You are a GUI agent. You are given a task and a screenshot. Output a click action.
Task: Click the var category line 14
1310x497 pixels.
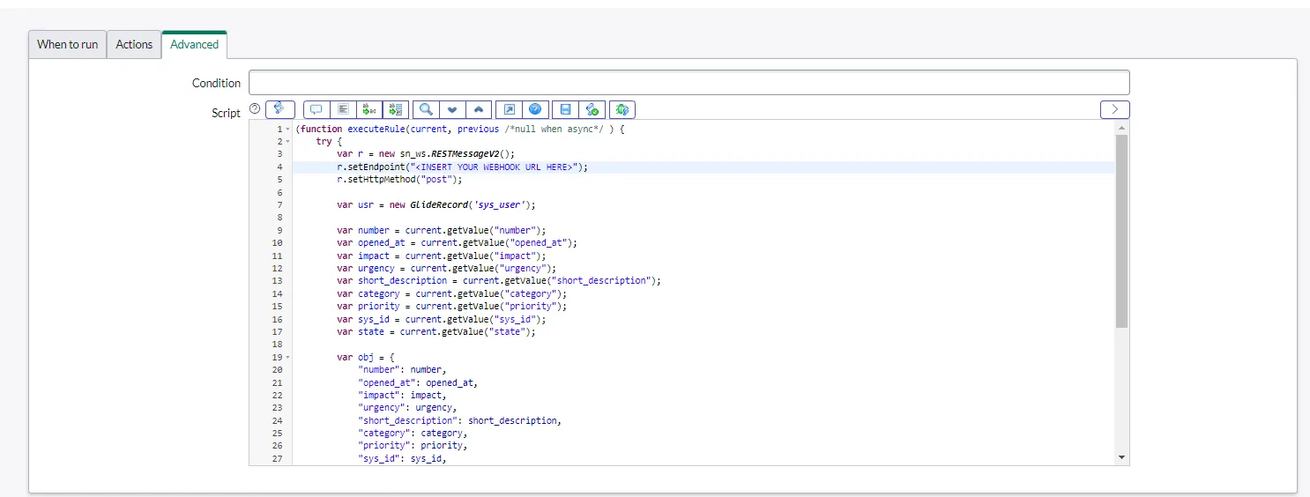[452, 294]
